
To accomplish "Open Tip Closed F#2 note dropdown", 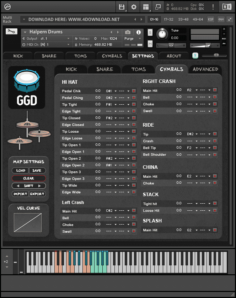I will pyautogui.click(x=111, y=118).
